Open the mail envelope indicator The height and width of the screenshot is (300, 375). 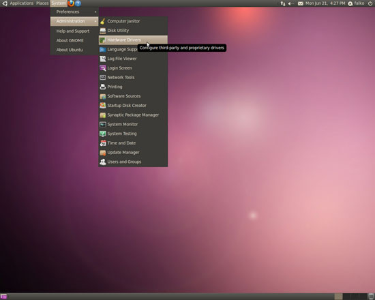click(301, 3)
